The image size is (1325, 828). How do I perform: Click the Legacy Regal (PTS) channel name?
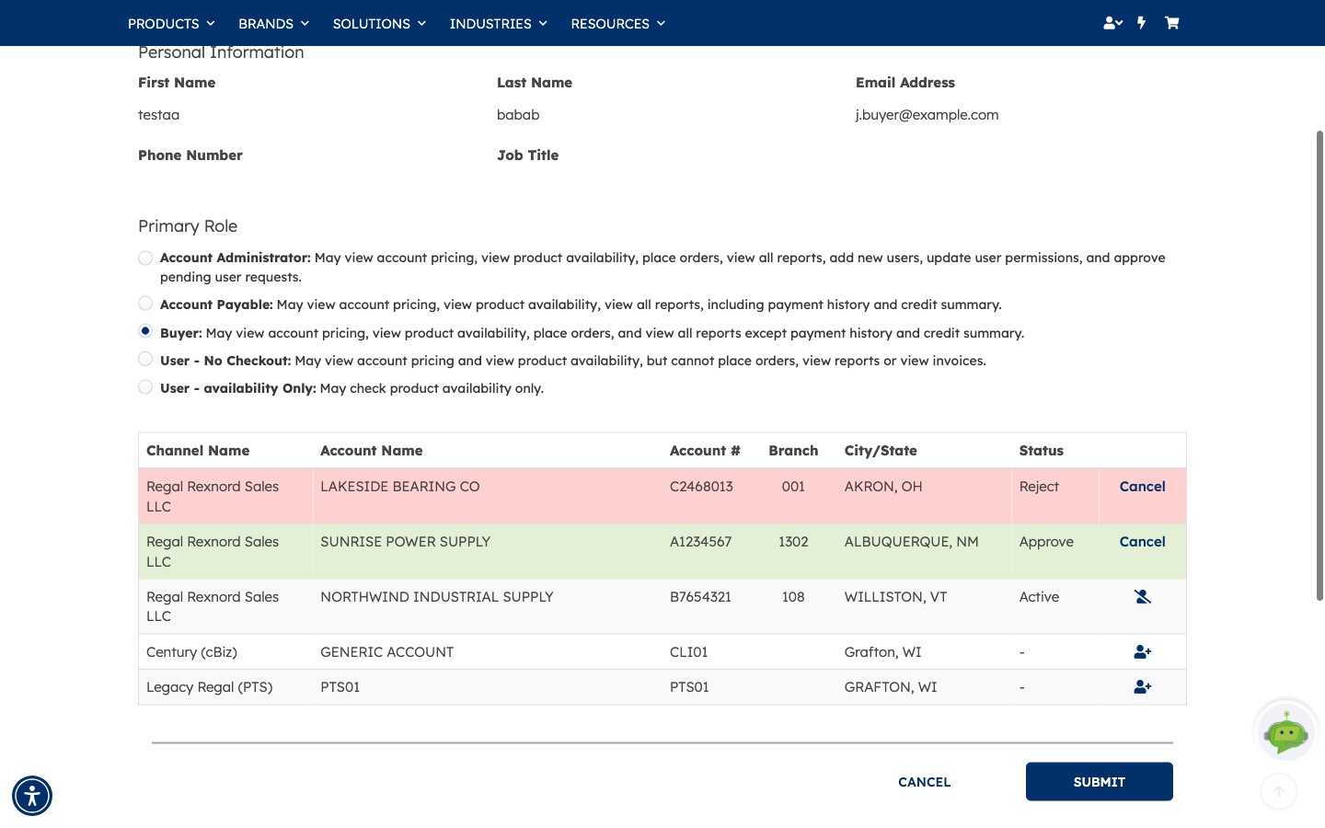[x=209, y=687]
